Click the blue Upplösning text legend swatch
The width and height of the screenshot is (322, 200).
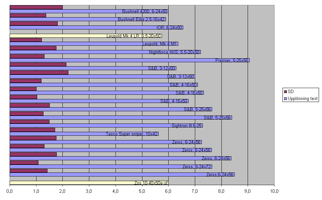click(285, 99)
